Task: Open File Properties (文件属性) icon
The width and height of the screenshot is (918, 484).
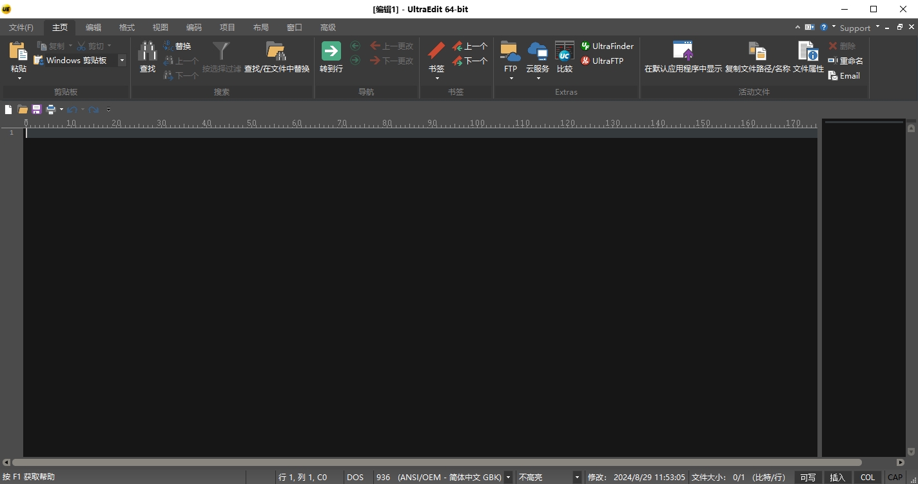Action: click(x=808, y=52)
